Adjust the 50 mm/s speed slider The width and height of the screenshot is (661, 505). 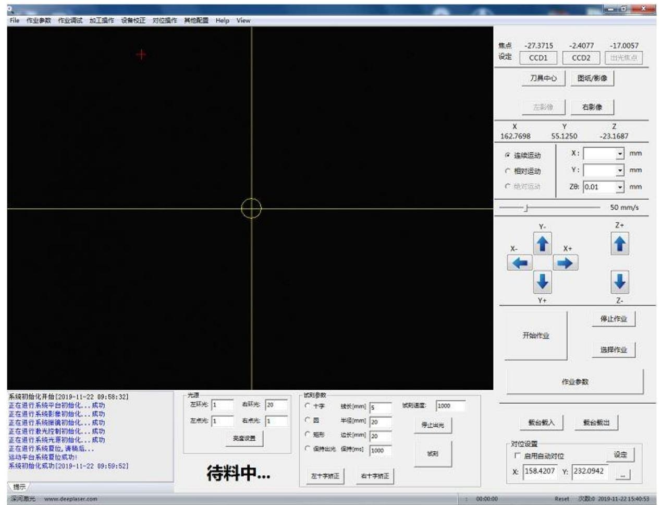(x=526, y=208)
